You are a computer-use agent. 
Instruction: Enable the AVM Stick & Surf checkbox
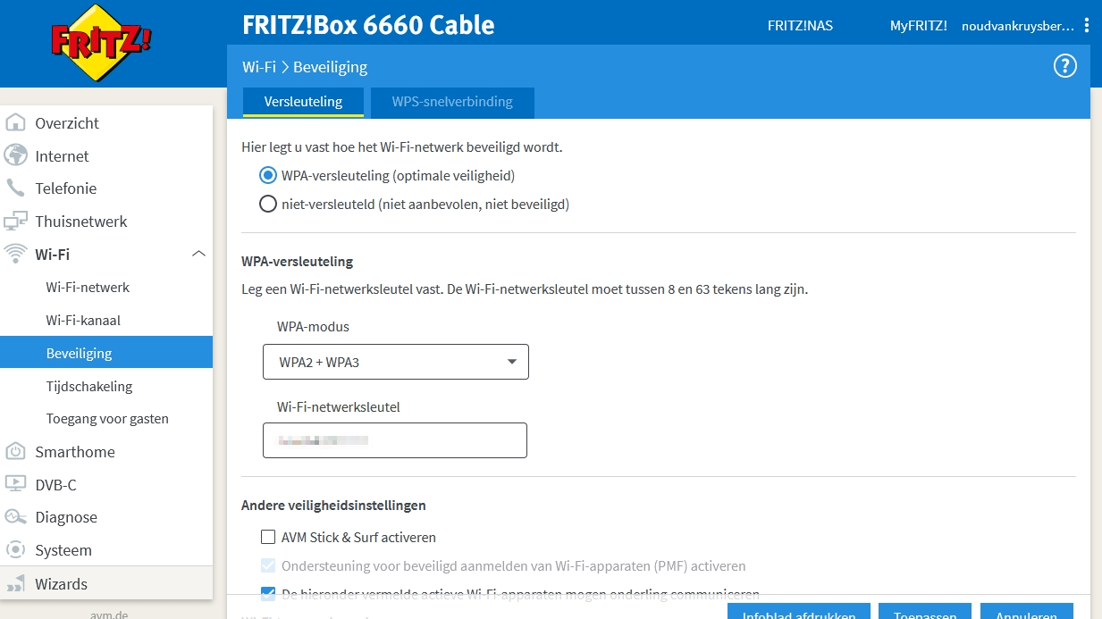click(x=267, y=537)
